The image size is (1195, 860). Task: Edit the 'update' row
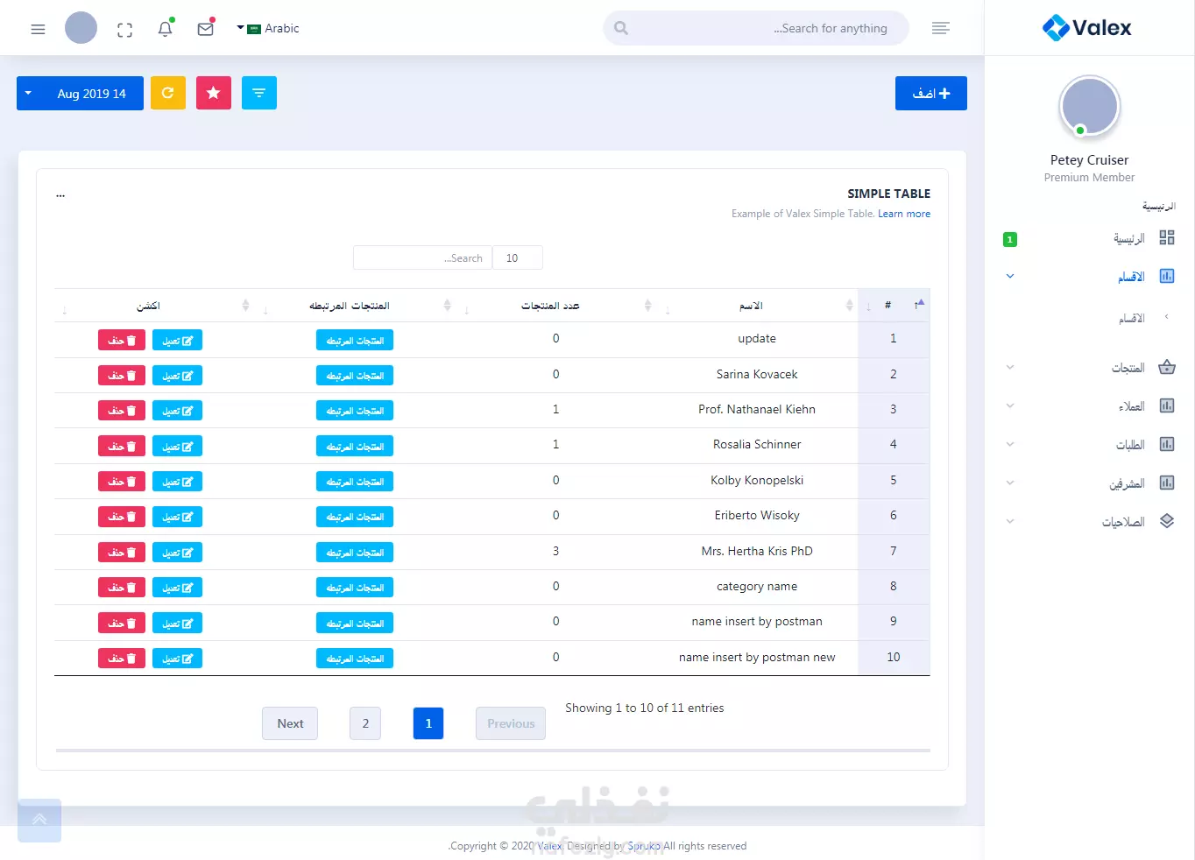pos(177,341)
